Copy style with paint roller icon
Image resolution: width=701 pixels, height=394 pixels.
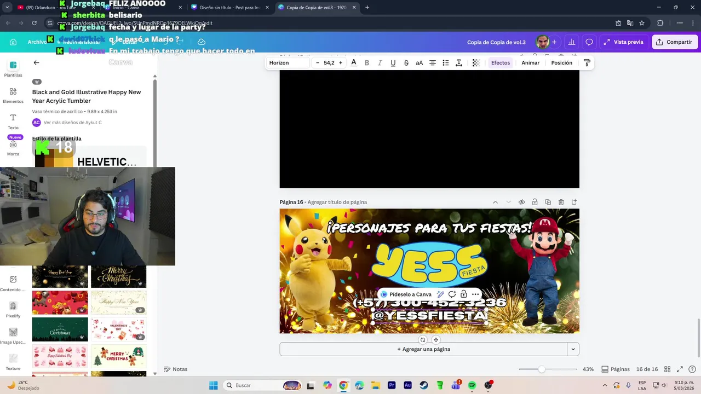[587, 63]
